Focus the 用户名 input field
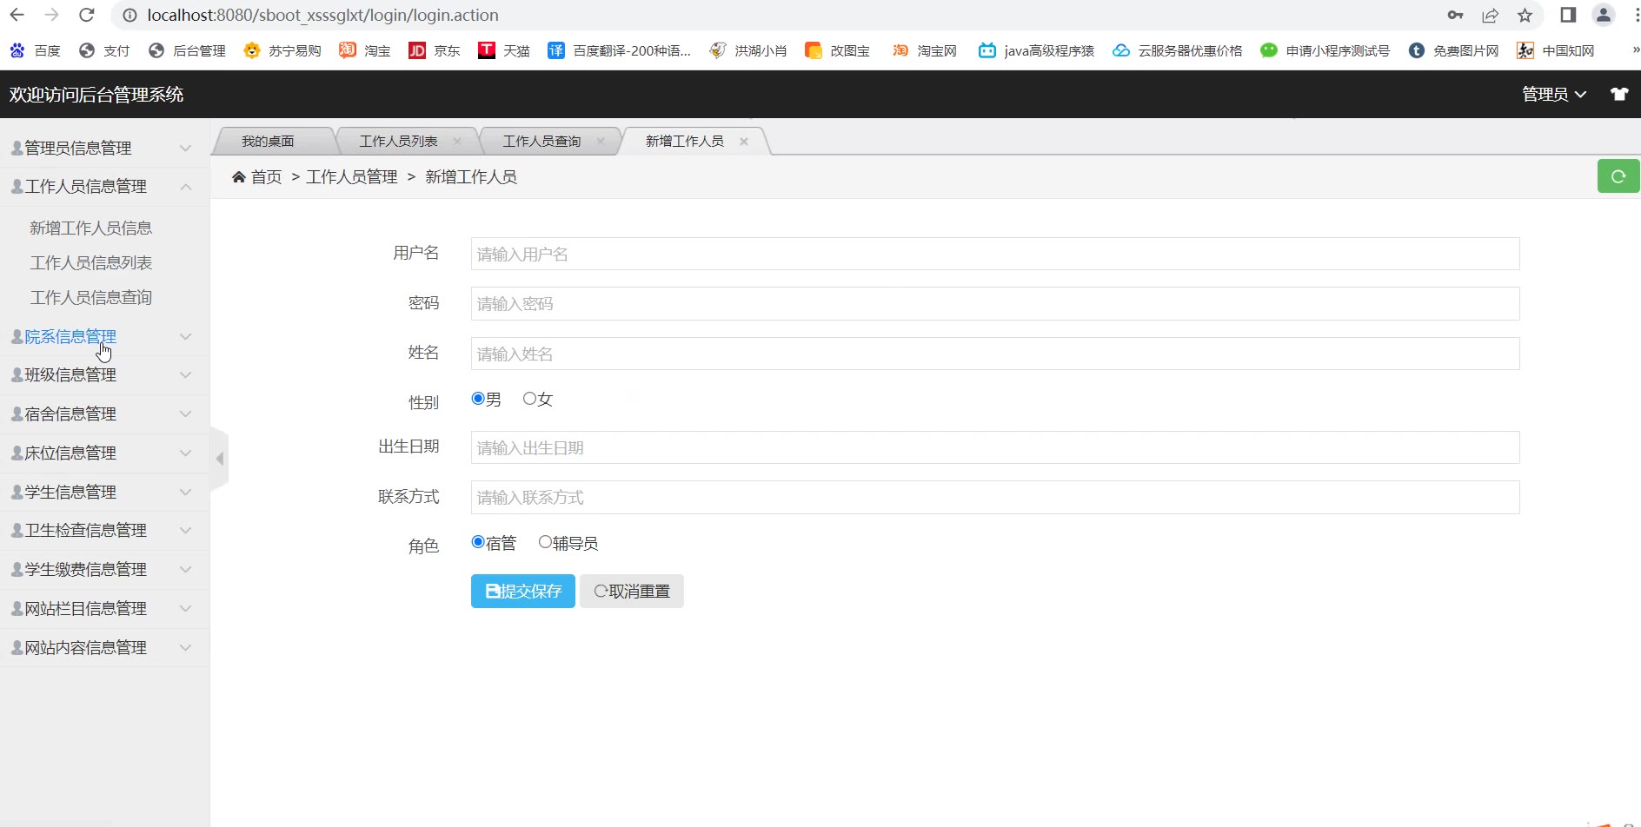Screen dimensions: 1641x827 click(995, 254)
